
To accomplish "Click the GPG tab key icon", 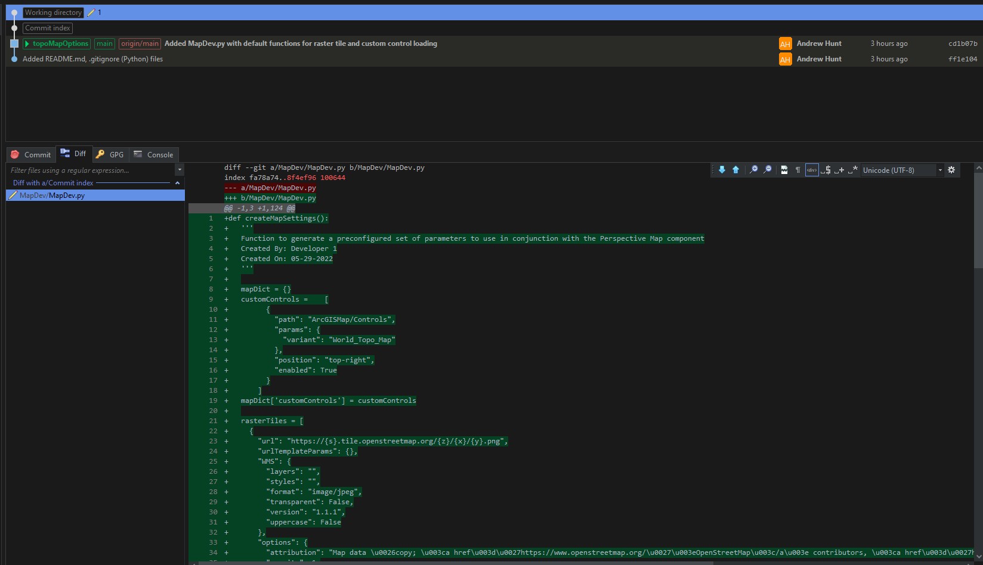I will tap(100, 154).
